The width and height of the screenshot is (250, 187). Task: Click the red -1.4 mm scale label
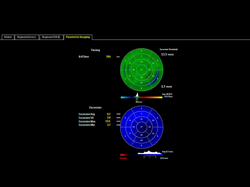coord(123,158)
